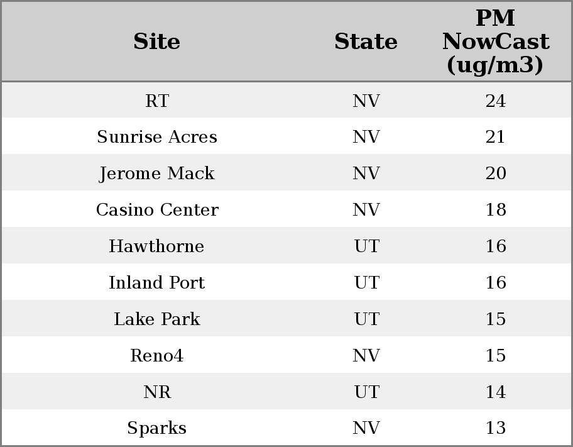Click the Lake Park site cell

click(157, 319)
